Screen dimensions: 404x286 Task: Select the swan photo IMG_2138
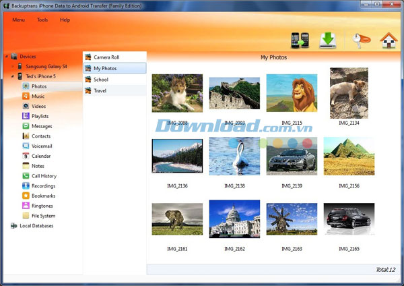point(234,156)
